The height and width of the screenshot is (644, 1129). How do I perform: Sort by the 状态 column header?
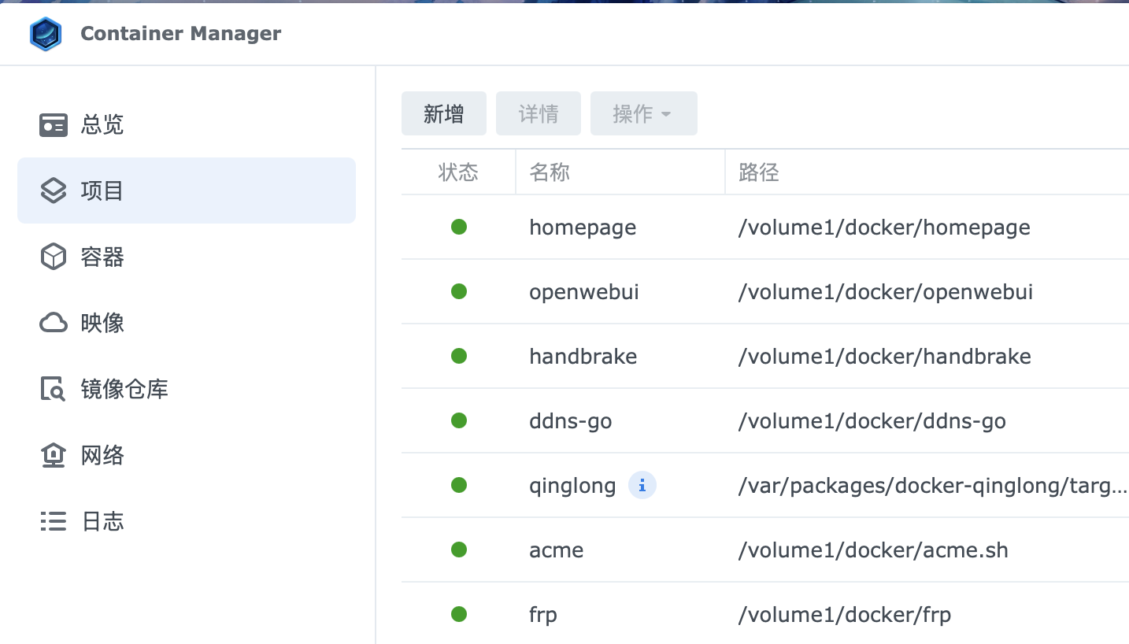(x=457, y=172)
